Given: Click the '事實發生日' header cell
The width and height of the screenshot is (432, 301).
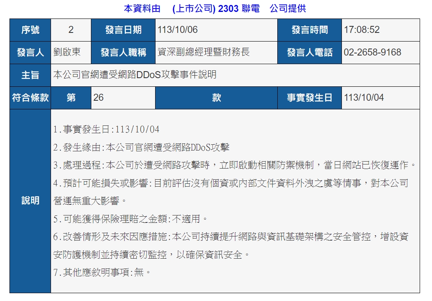Looking at the screenshot, I should pos(310,98).
